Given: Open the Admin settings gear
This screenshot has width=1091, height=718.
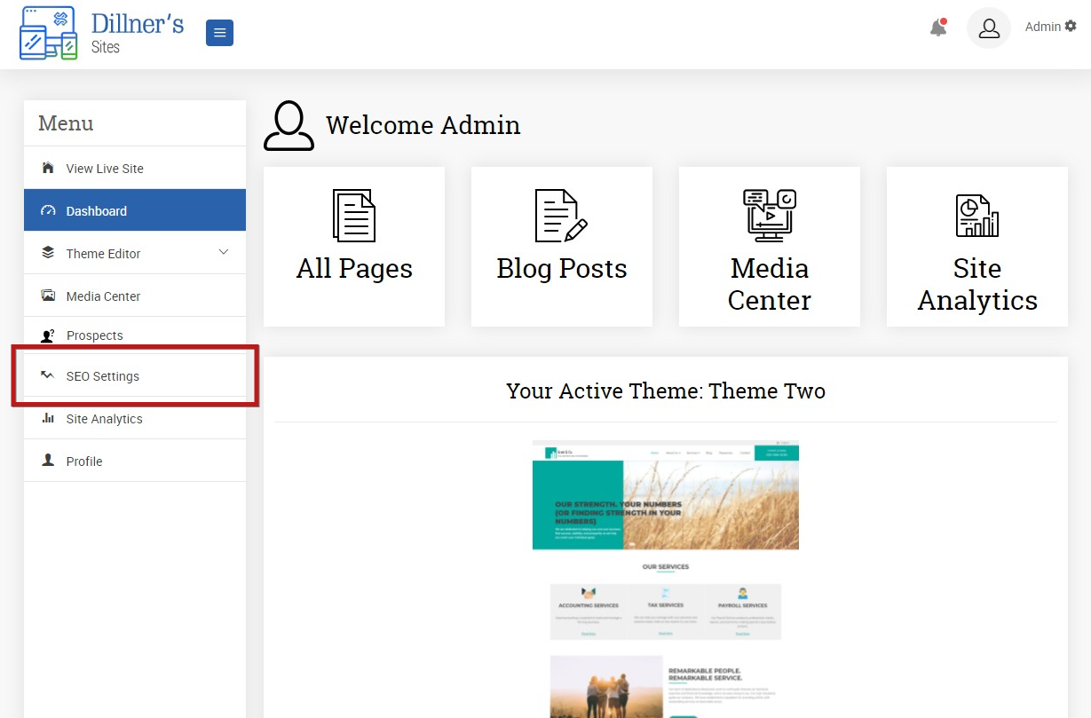Looking at the screenshot, I should click(x=1071, y=27).
